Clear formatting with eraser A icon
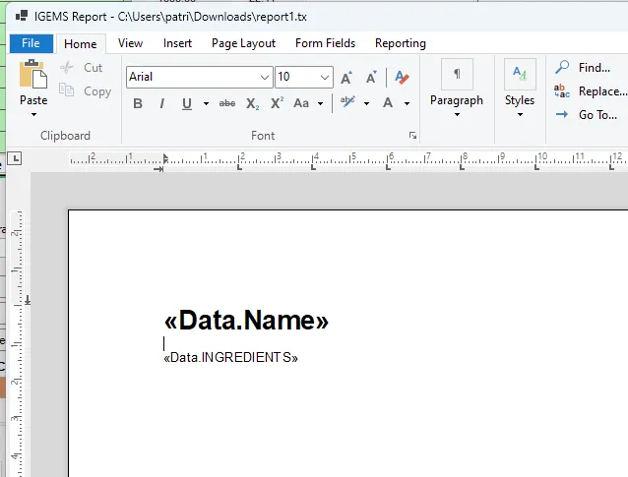The image size is (628, 477). click(x=402, y=78)
